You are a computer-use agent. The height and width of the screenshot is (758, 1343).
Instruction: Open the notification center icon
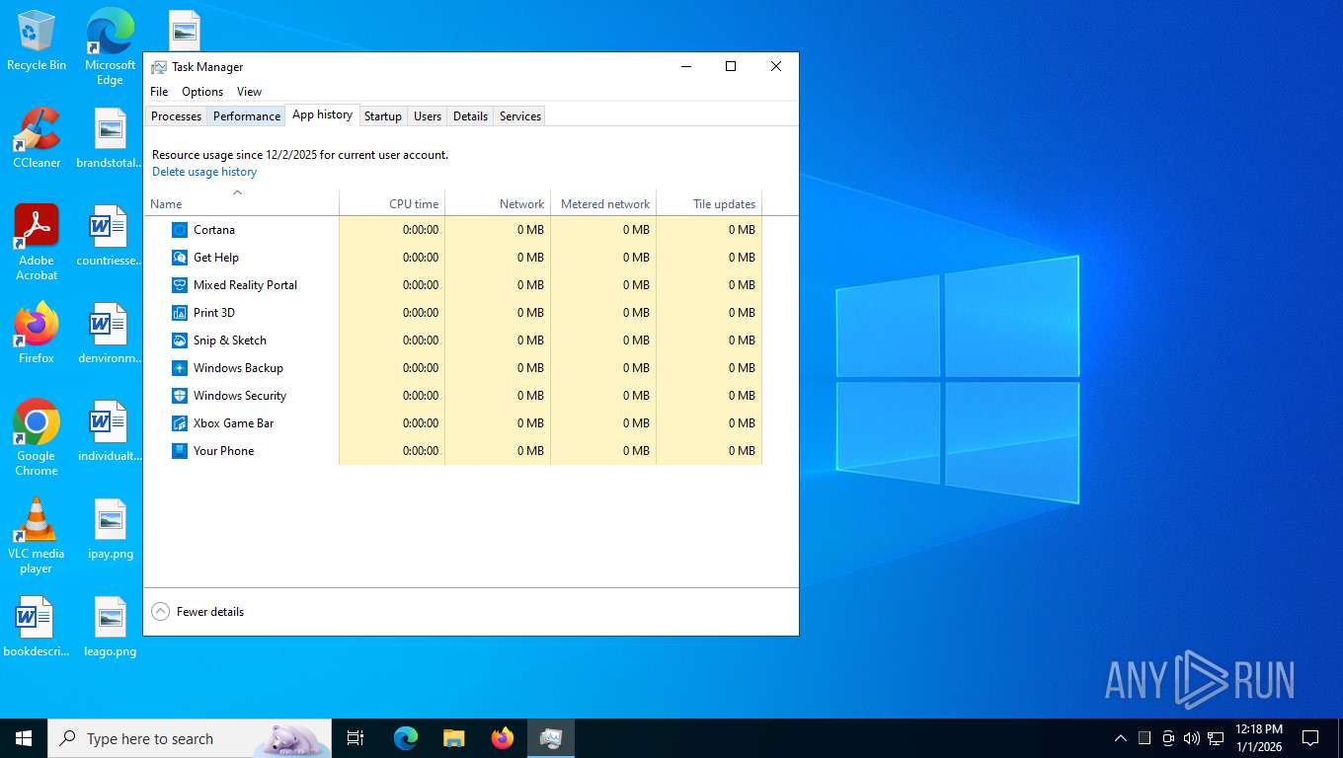(x=1310, y=738)
